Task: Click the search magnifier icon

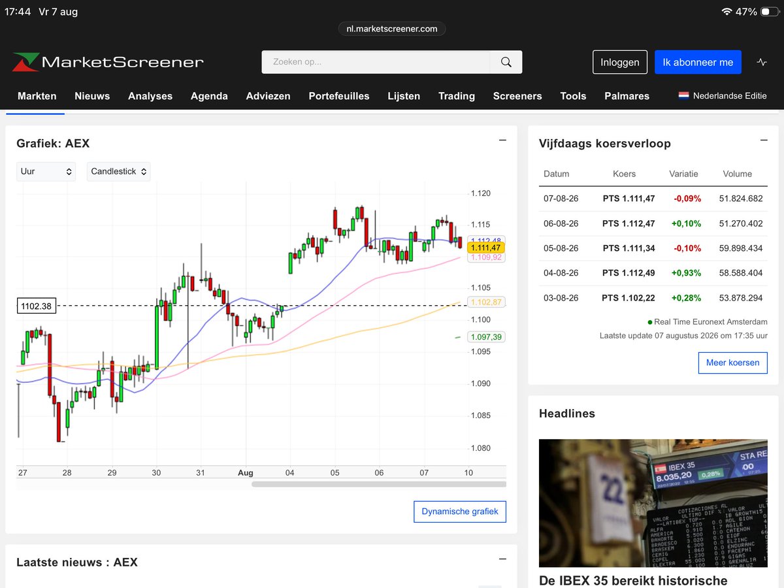Action: pos(506,62)
